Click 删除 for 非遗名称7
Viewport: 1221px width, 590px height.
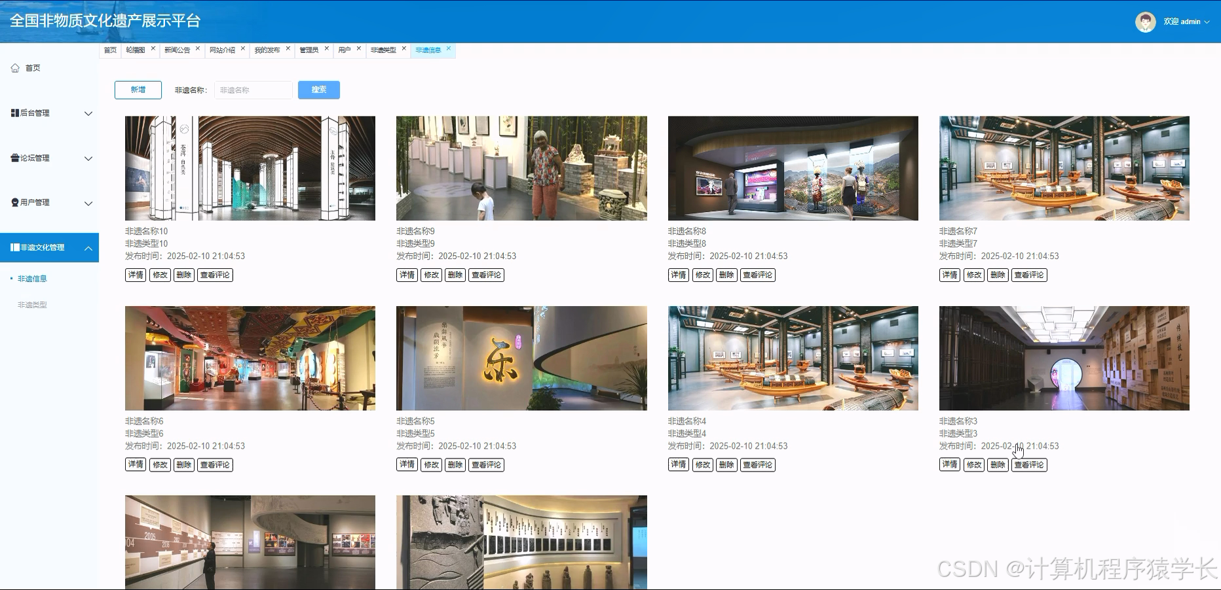[998, 275]
